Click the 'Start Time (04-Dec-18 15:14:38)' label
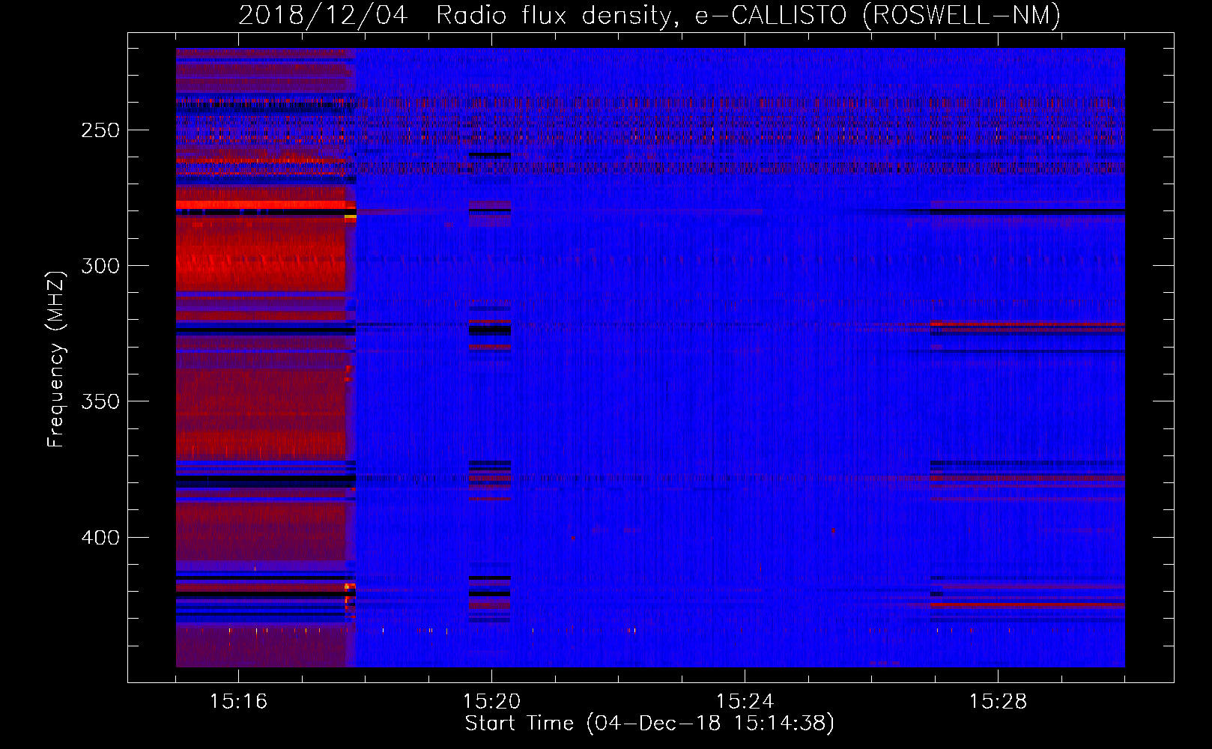1212x749 pixels. click(x=649, y=724)
